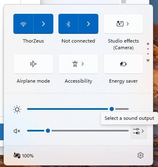Click the volume slider track near maximum

(126, 131)
